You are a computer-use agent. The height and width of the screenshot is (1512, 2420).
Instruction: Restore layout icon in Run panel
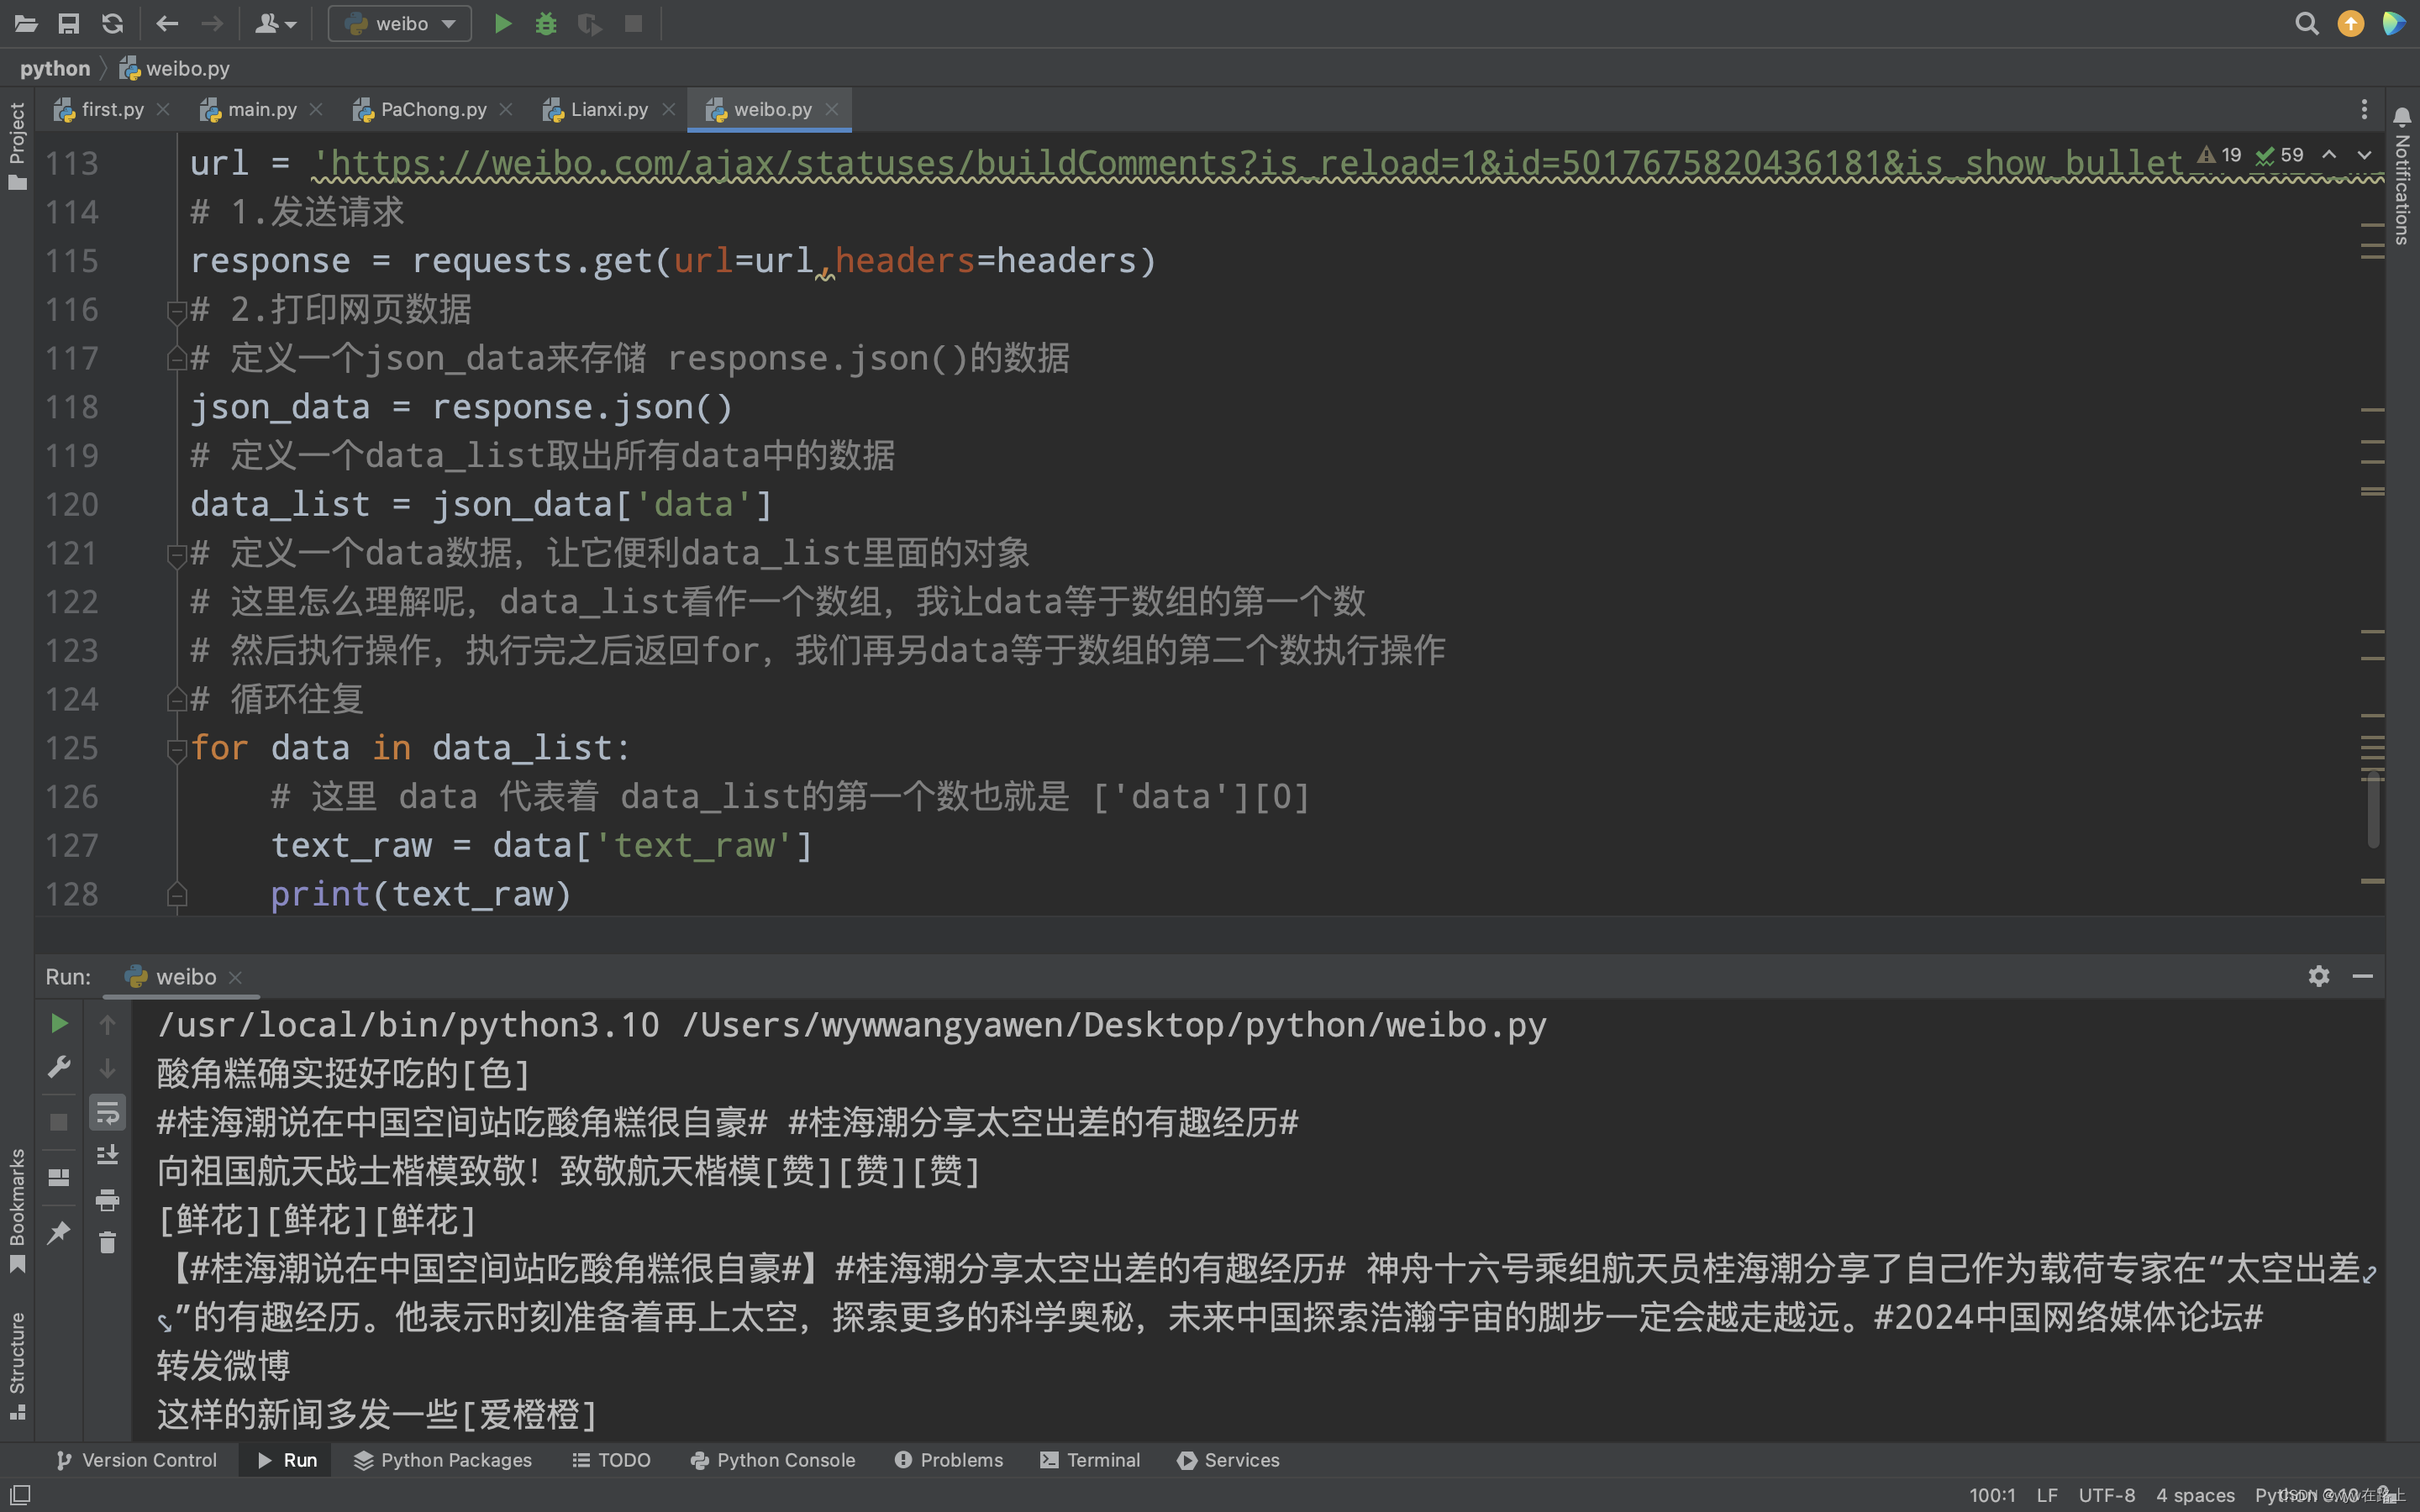[59, 1177]
